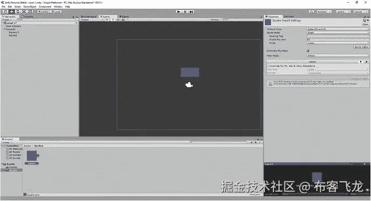The height and width of the screenshot is (201, 371).
Task: Select the Hand tool in toolbar
Action: 5,11
